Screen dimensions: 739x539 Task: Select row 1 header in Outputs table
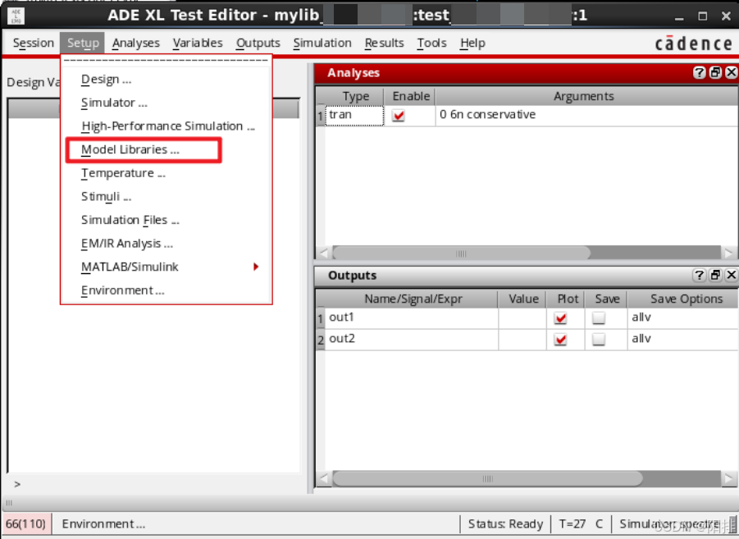click(321, 318)
